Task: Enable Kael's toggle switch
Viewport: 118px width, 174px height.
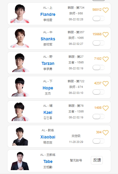Action: (x=99, y=117)
